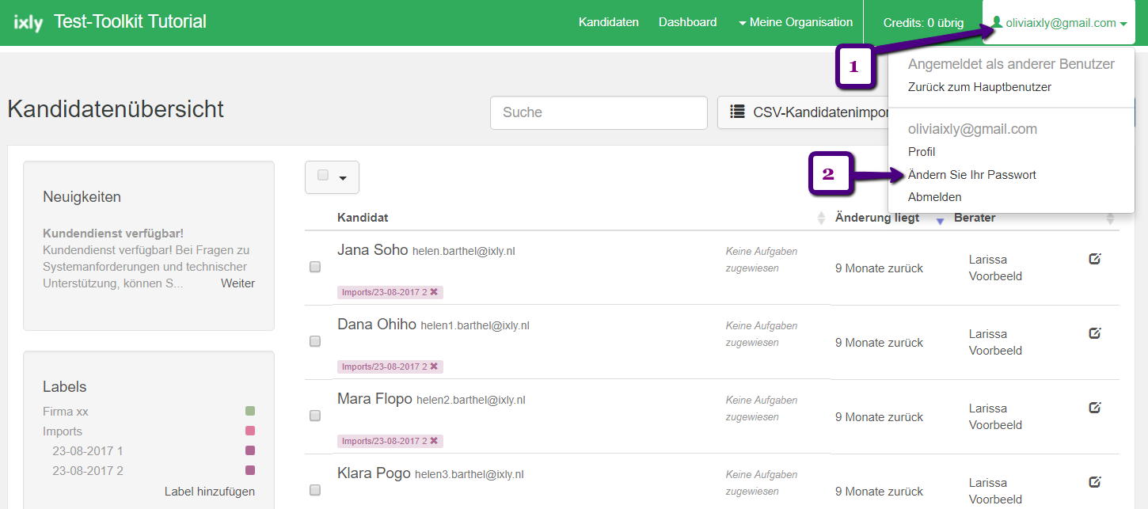
Task: Select Zurück zum Hauptbenutzer
Action: 979,87
